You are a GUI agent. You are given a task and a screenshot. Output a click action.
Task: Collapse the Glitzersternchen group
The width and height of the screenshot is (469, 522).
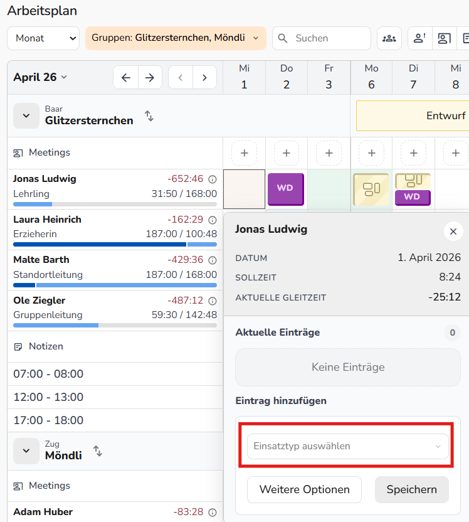tap(26, 115)
